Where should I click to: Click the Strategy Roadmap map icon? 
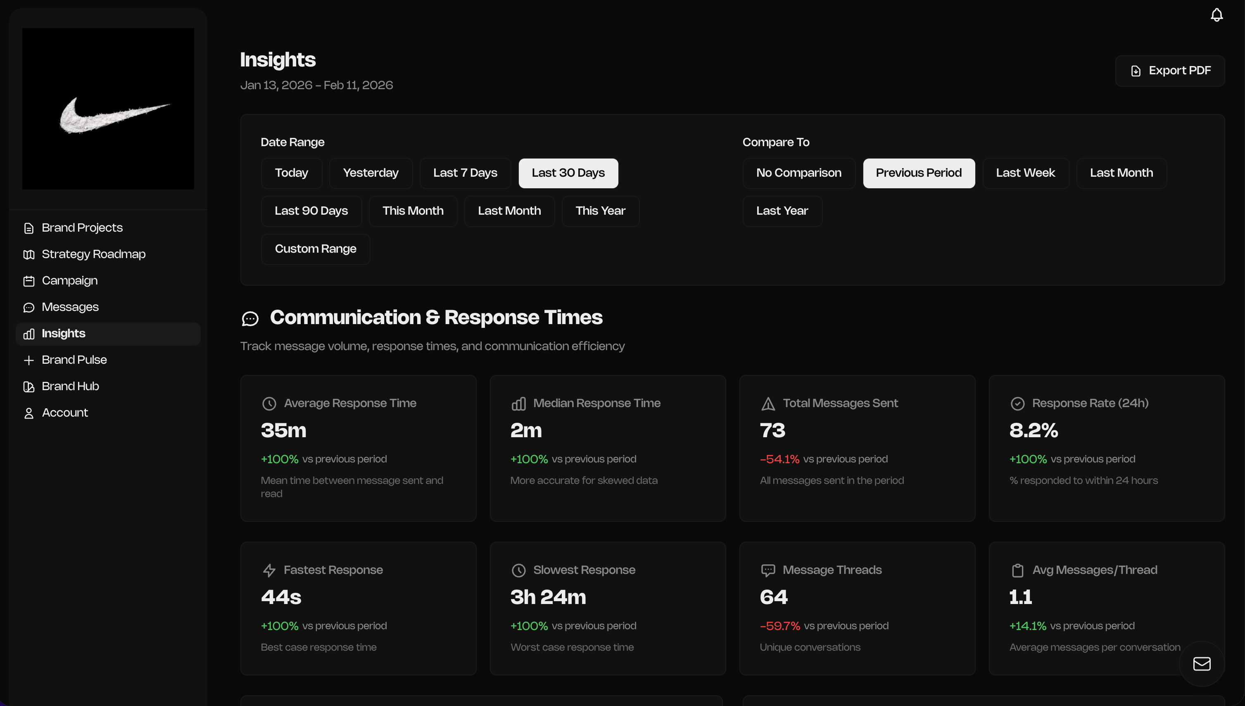[x=29, y=255]
